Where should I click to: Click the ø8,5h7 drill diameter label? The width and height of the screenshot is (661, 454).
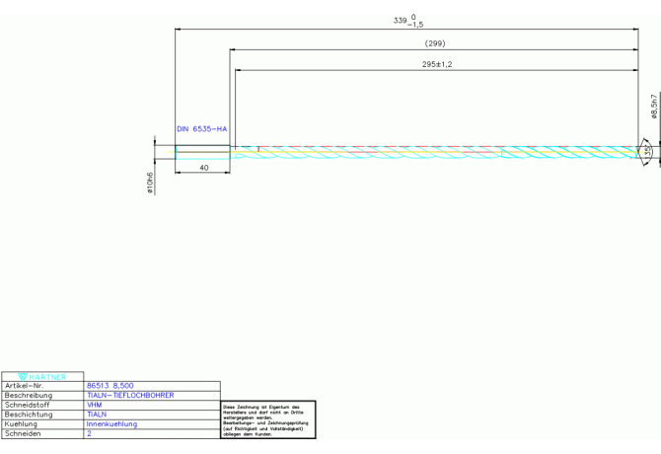[652, 107]
